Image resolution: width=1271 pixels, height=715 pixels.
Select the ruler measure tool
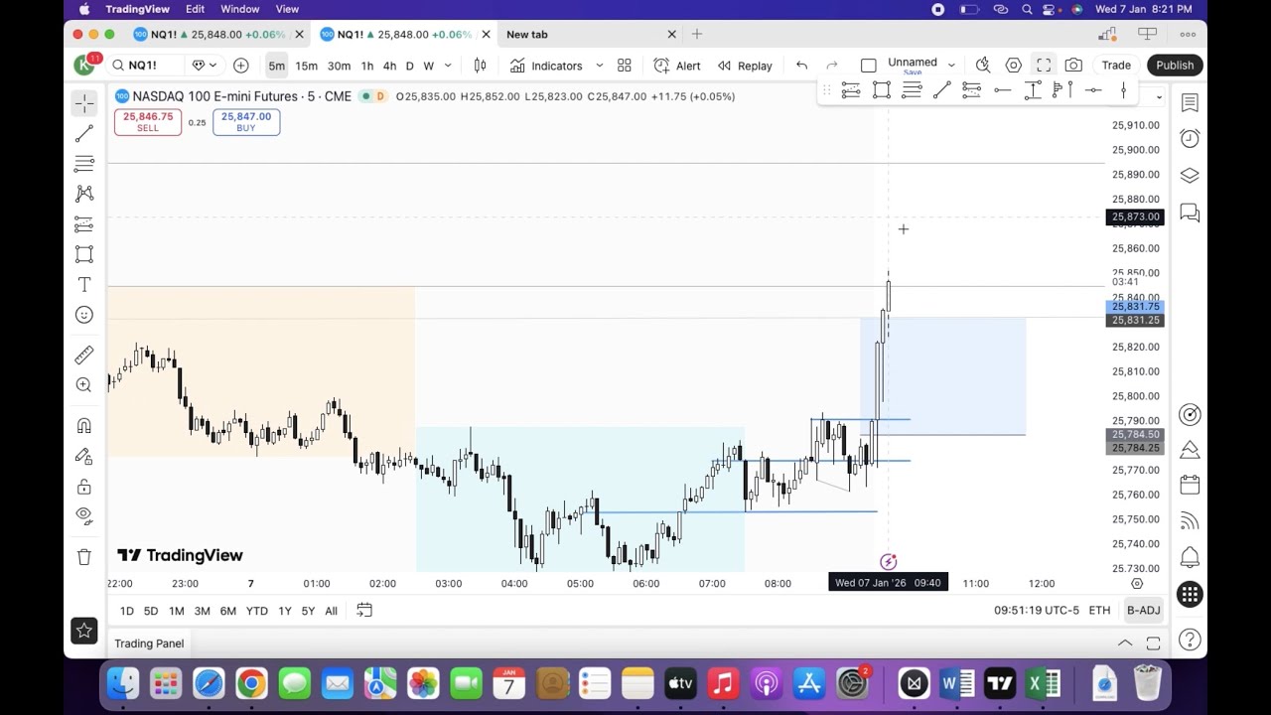[84, 355]
